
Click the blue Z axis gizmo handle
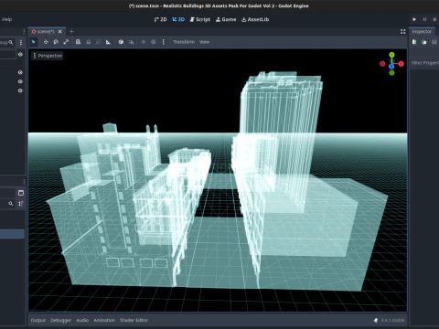[391, 66]
